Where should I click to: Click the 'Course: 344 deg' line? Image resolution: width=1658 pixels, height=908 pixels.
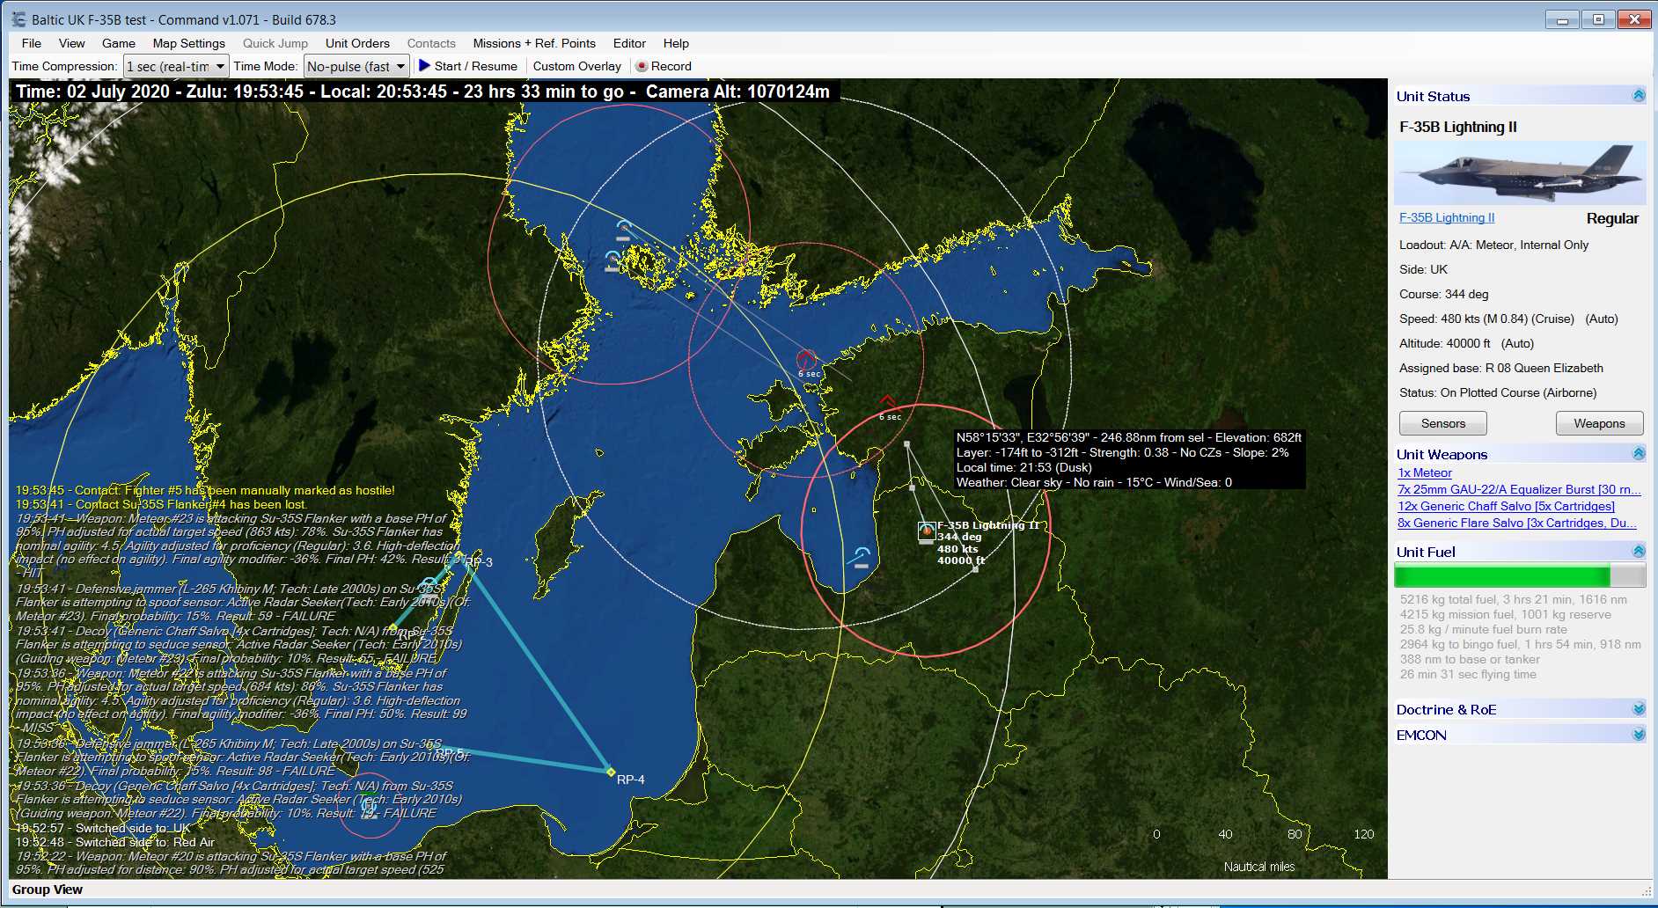(1444, 294)
